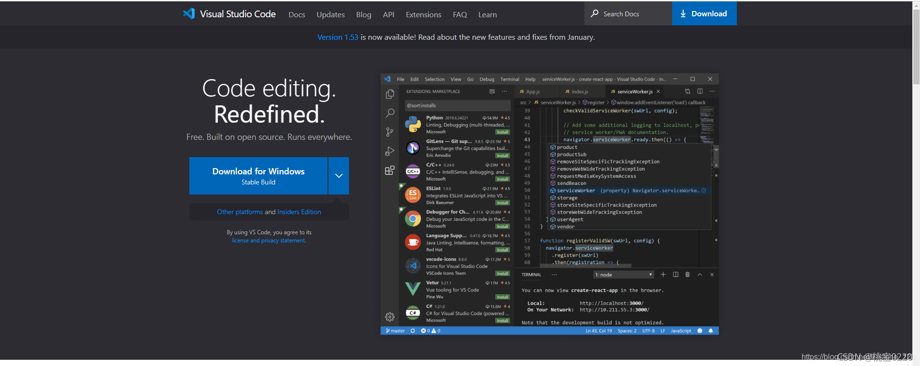The image size is (920, 366).
Task: Open the Other platforms link
Action: [240, 212]
